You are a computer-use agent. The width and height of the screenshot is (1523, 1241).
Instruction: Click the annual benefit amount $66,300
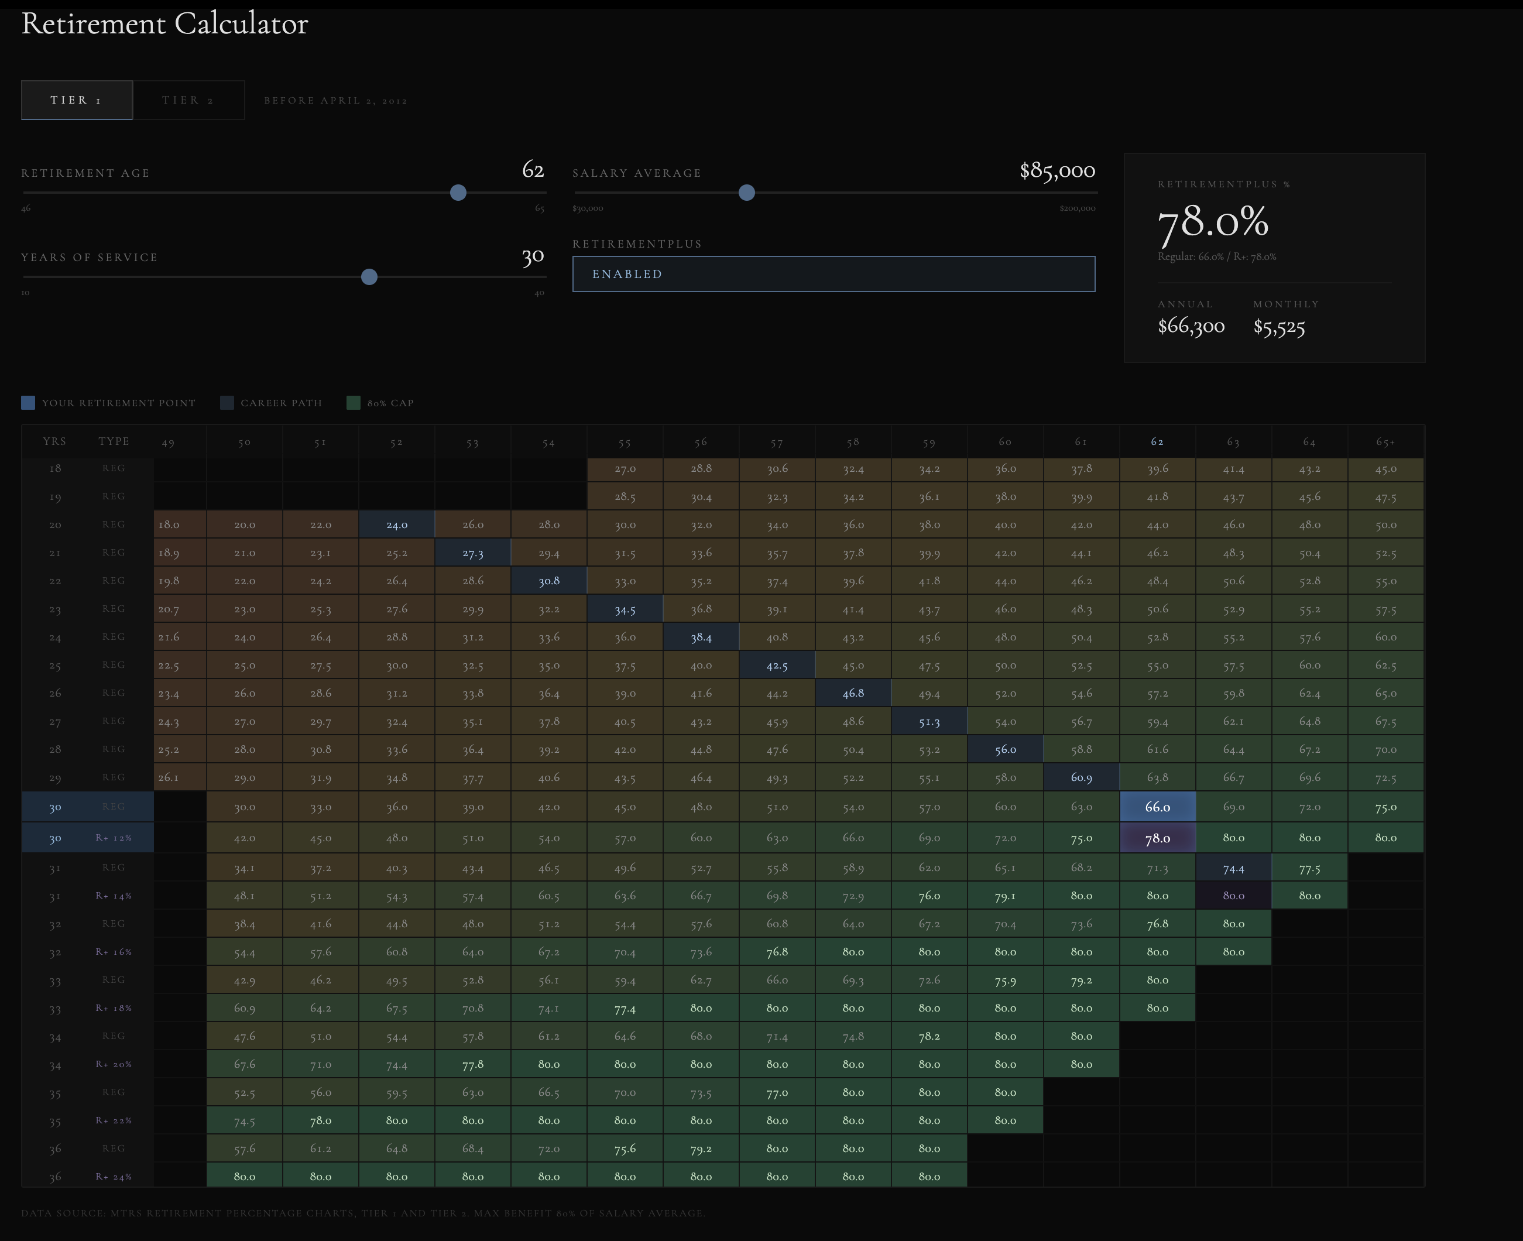[1191, 327]
